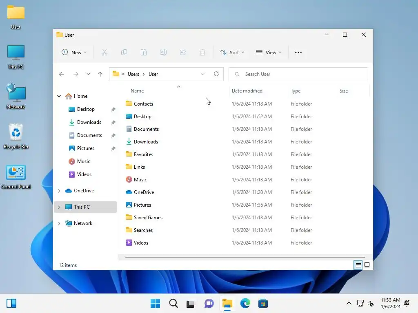Select Downloads in navigation pane
Screen dimensions: 418x313
[89, 122]
